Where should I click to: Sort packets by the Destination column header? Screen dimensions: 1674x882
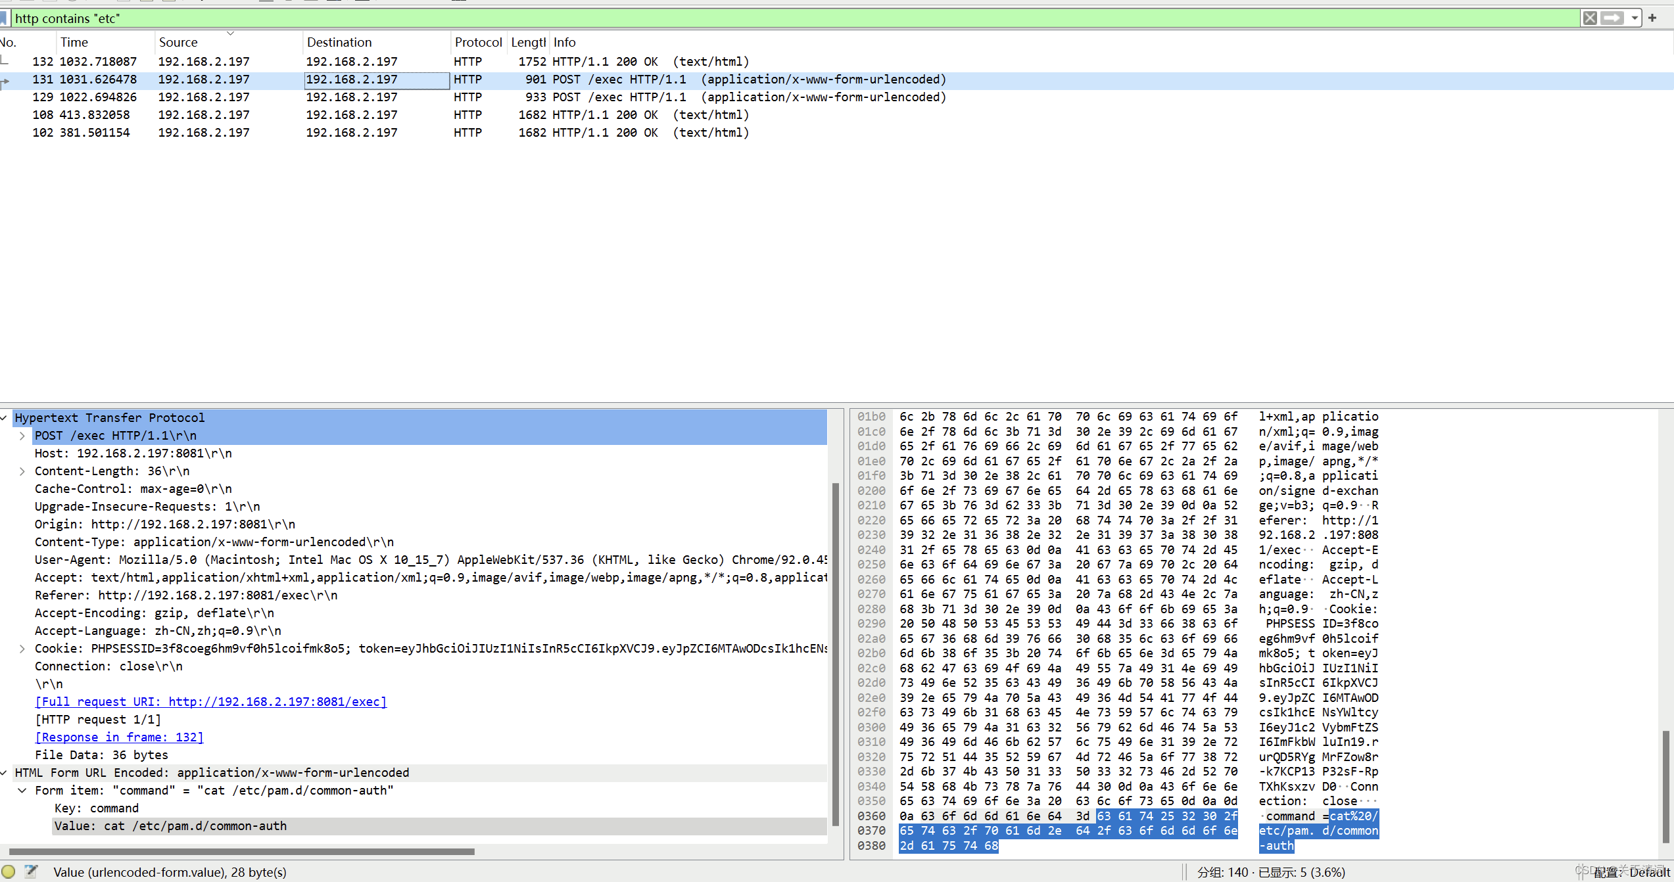[x=376, y=42]
